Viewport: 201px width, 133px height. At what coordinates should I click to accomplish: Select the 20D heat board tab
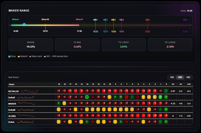180,77
